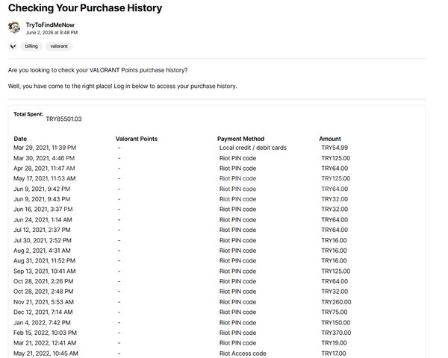Select the Nov 21, 2021 purchase date
The image size is (448, 358).
44,302
